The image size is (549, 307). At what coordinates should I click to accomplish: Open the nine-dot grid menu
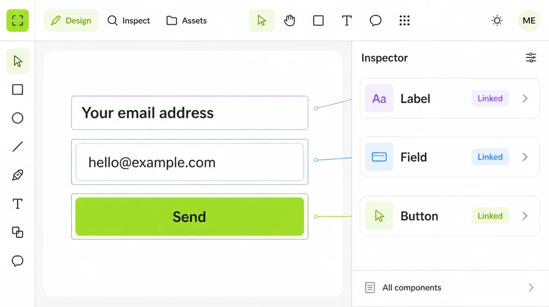(404, 20)
